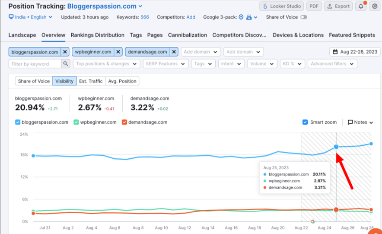Viewport: 382px width, 234px height.
Task: Toggle the Smart zoom checkbox
Action: coord(305,122)
